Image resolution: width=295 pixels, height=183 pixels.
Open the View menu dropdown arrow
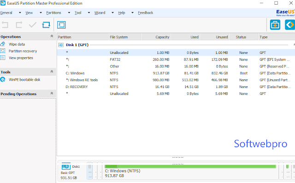(x=41, y=13)
